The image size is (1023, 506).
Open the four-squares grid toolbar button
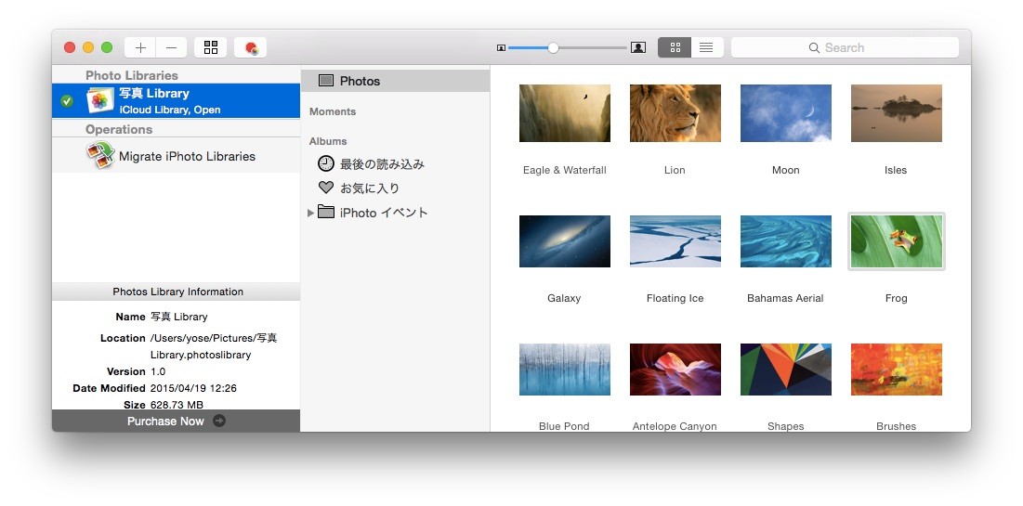pos(211,47)
